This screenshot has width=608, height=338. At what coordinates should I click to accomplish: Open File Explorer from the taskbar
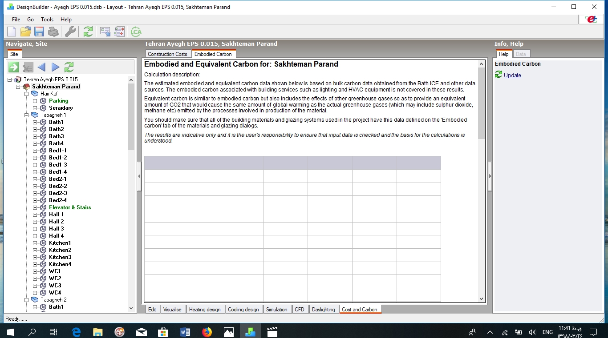(98, 332)
